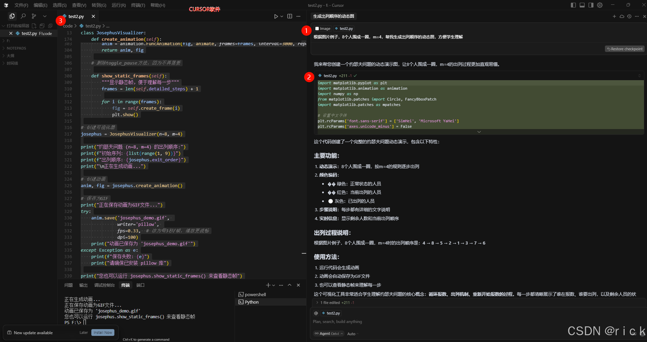Open Cursor settings gear icon
Screen dimensions: 647x342
pos(600,5)
